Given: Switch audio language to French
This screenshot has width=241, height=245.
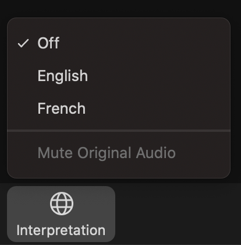Looking at the screenshot, I should point(119,108).
